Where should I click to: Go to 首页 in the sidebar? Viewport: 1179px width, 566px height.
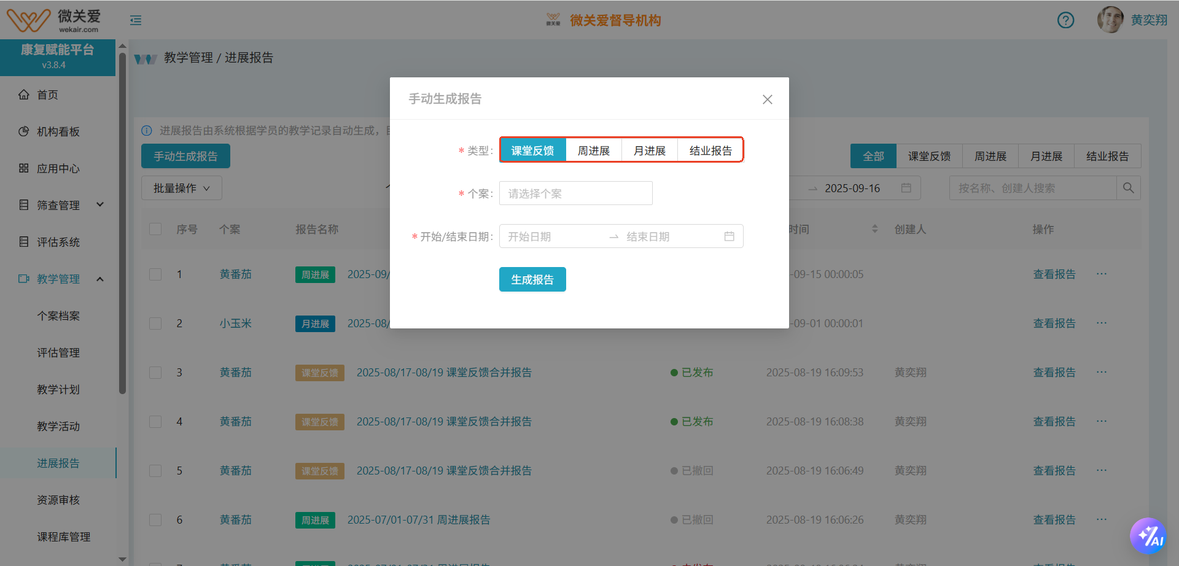coord(47,95)
